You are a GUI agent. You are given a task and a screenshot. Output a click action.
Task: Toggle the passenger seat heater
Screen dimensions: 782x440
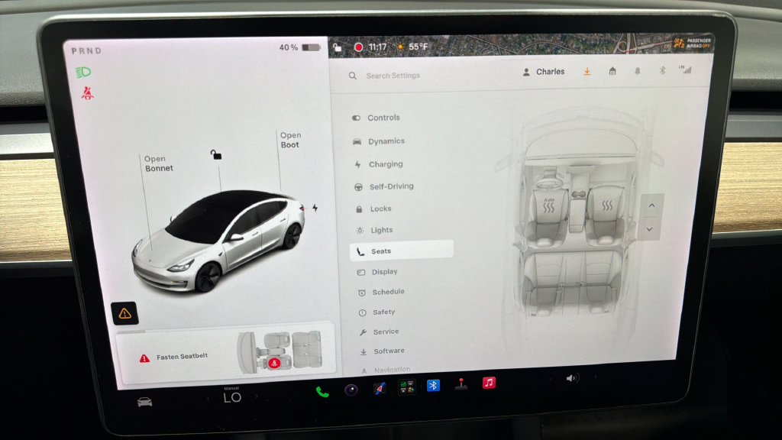pyautogui.click(x=607, y=205)
